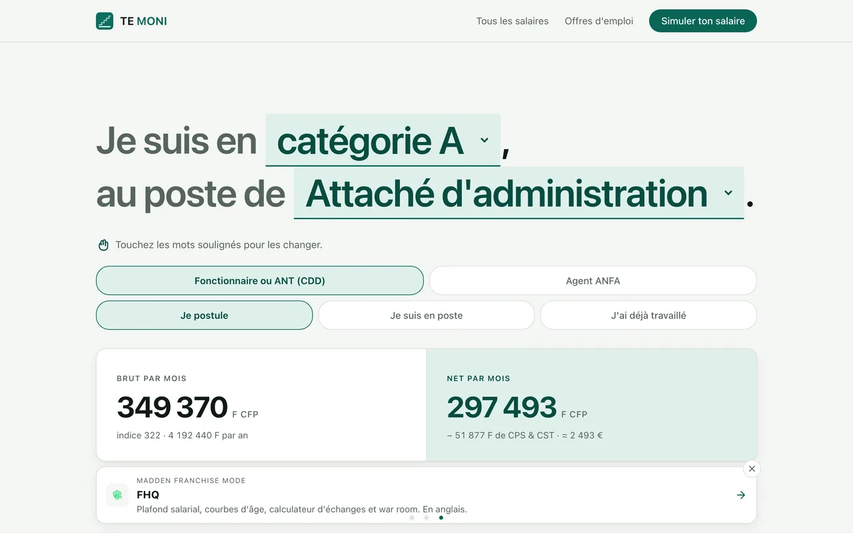Select the Agent ANFA option

coord(593,280)
